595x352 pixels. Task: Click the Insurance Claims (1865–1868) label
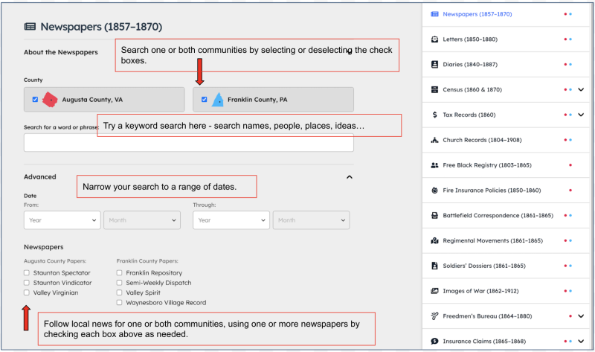click(x=484, y=342)
